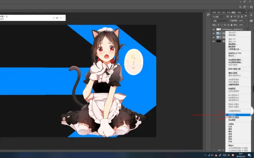
Task: Select the 图层 (Layers) tab
Action: pyautogui.click(x=233, y=12)
